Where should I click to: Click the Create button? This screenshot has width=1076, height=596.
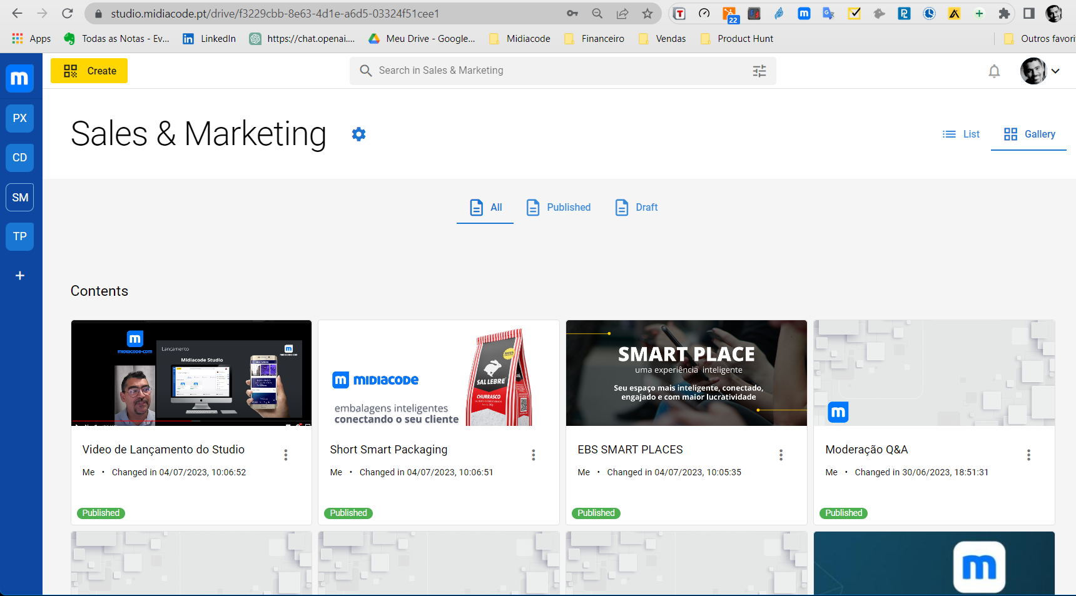[89, 71]
